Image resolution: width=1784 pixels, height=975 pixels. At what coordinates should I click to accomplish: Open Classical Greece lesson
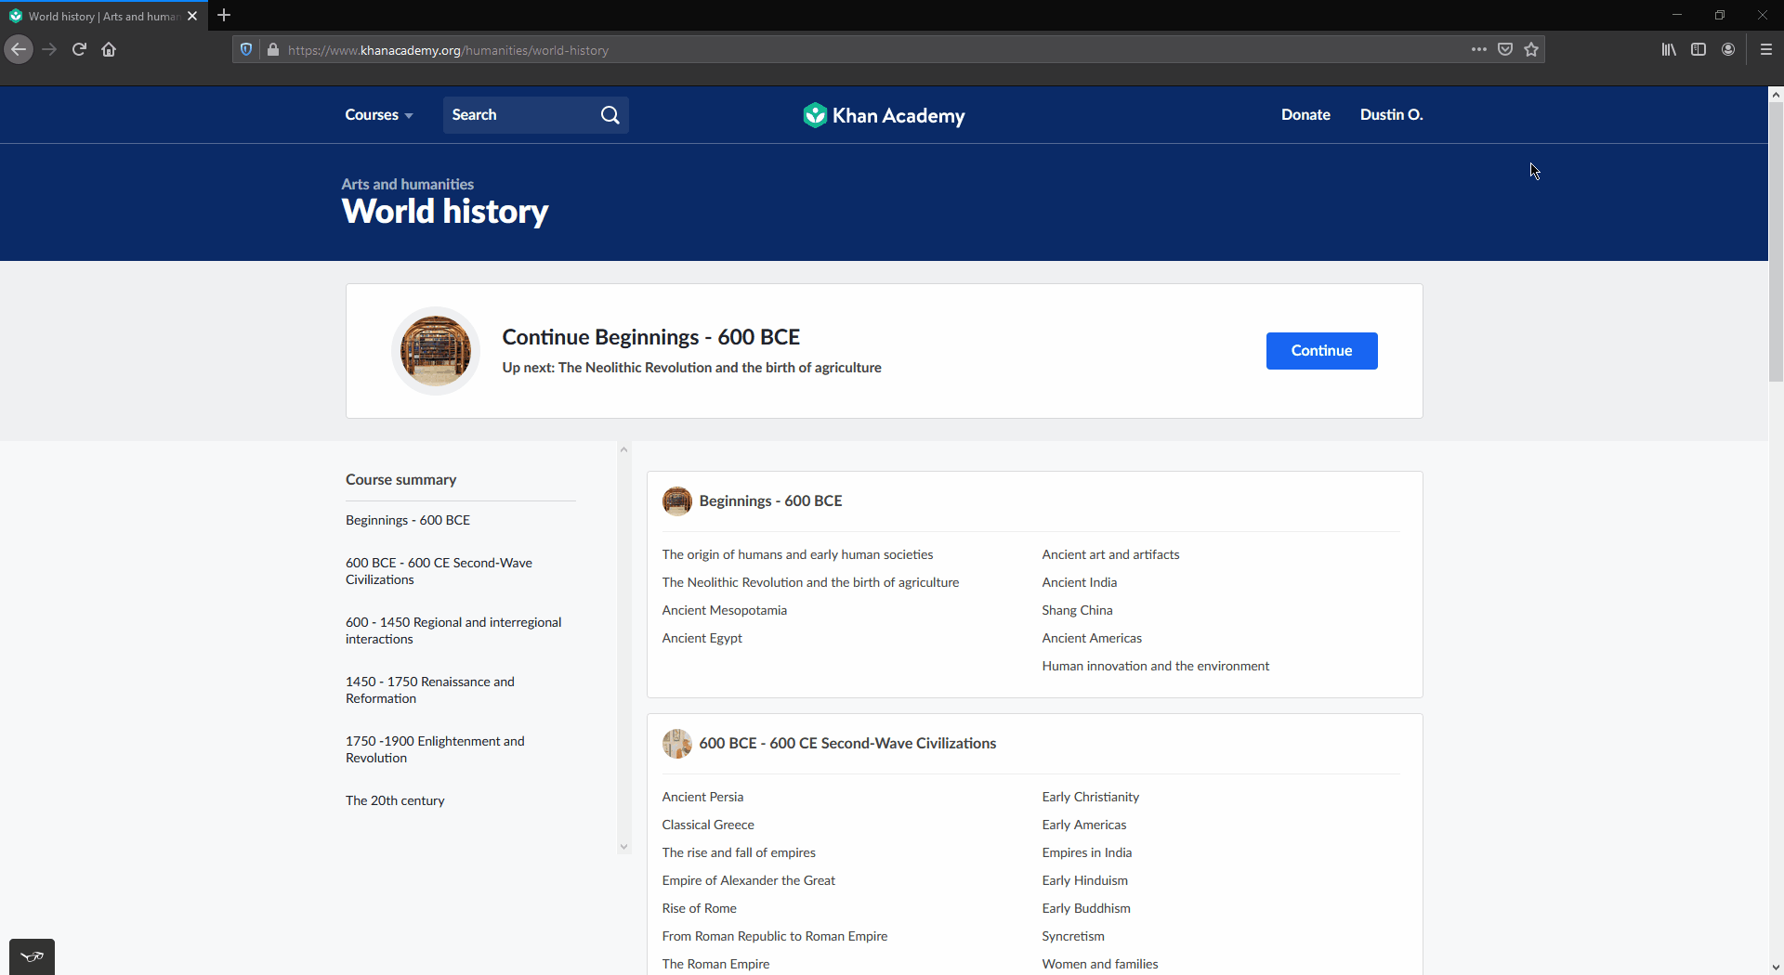pos(708,825)
